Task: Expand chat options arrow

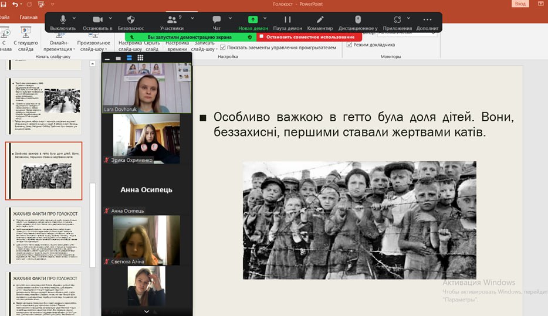Action: click(x=230, y=18)
